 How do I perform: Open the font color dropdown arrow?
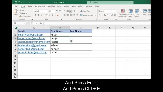[x=60, y=15]
